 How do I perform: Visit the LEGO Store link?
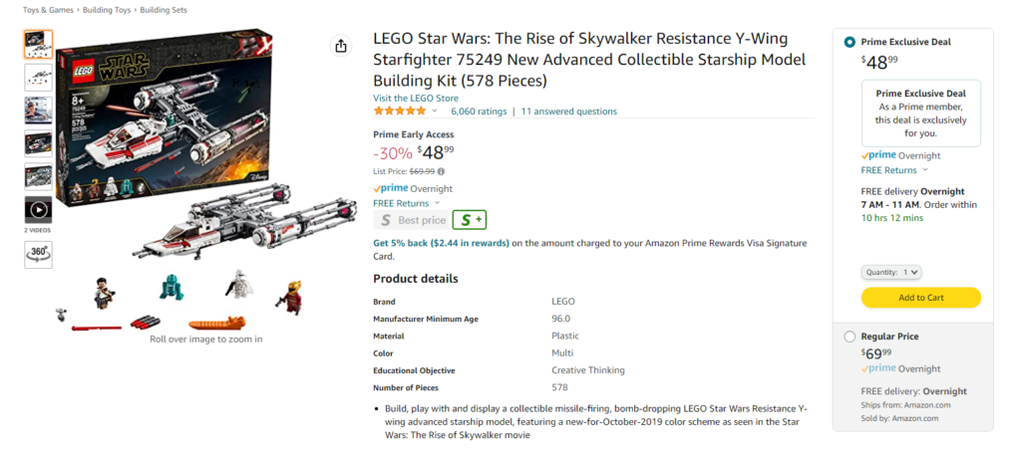tap(416, 99)
